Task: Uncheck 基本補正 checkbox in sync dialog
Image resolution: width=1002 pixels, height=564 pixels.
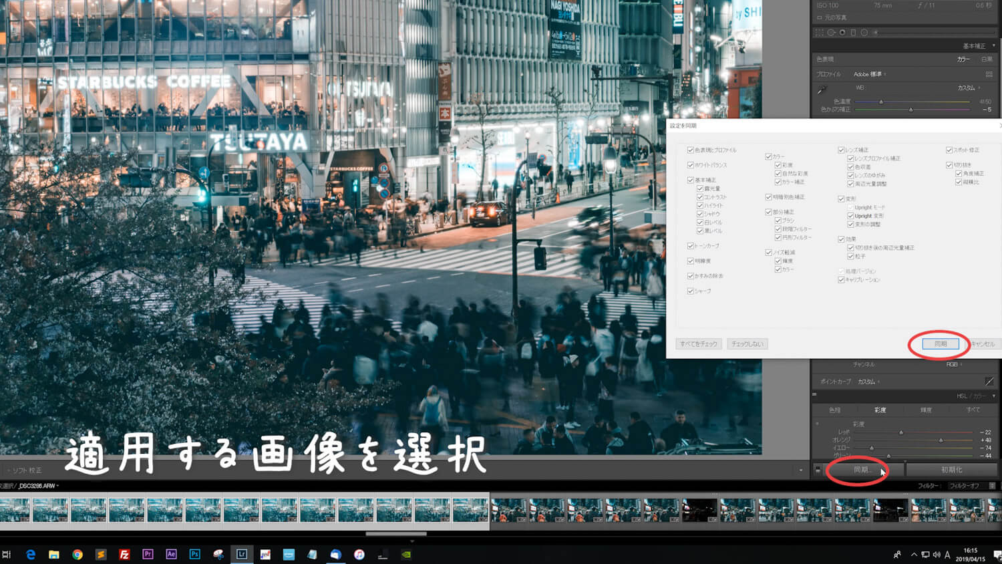Action: [691, 180]
